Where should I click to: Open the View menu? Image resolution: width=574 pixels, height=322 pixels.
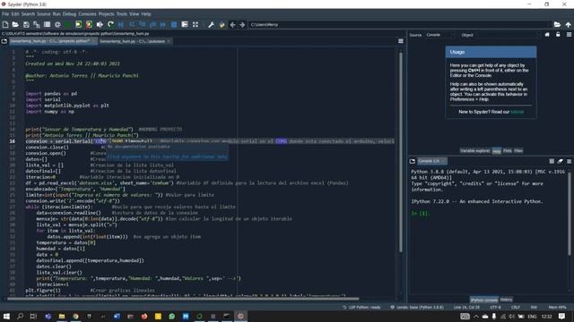tap(135, 14)
